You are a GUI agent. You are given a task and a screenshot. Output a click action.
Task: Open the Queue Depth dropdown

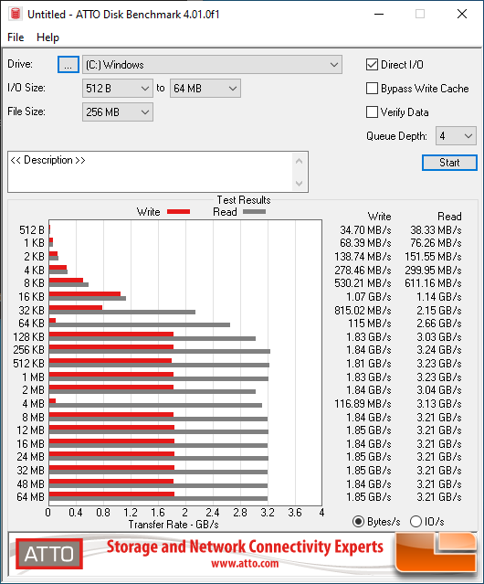pos(456,136)
